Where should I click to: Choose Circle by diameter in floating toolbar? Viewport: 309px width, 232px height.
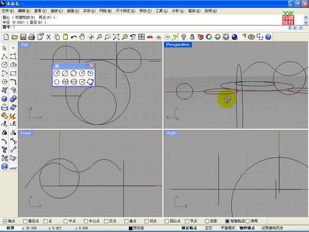coord(65,73)
